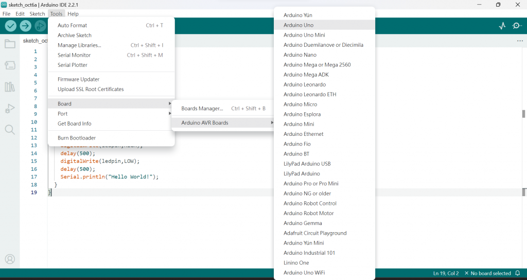Open the Search magnifier sidebar icon
The height and width of the screenshot is (280, 527).
click(x=10, y=130)
